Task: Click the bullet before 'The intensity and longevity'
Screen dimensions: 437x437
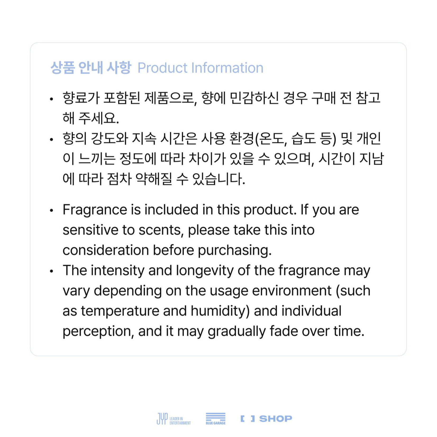Action: [52, 271]
